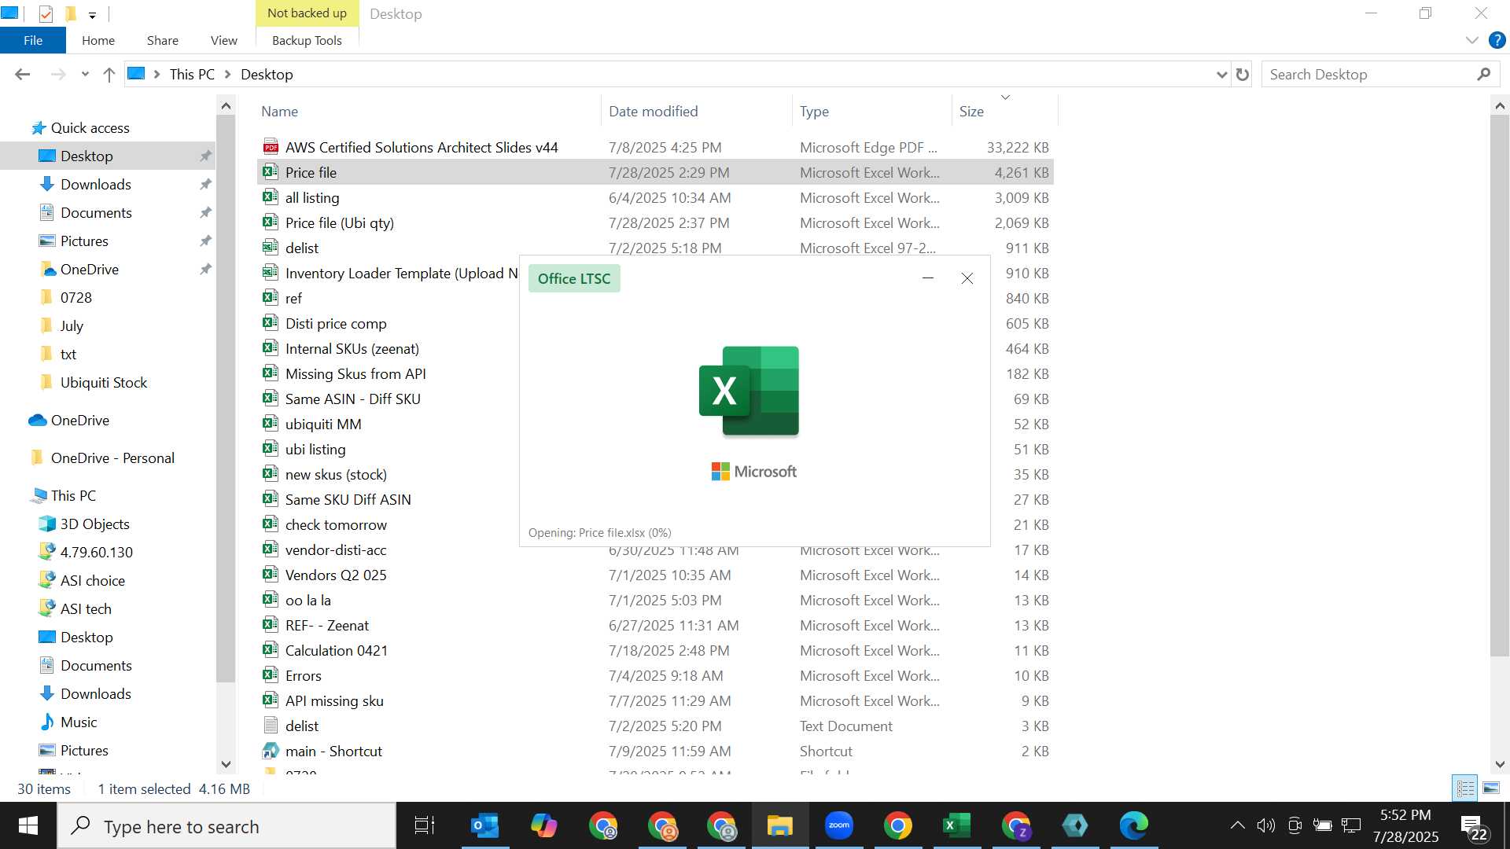The width and height of the screenshot is (1510, 849).
Task: Sort by Date modified column header
Action: coord(653,112)
